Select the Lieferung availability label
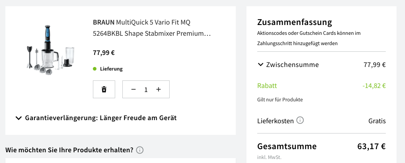Screen dimensions: 405x163 [x=111, y=69]
